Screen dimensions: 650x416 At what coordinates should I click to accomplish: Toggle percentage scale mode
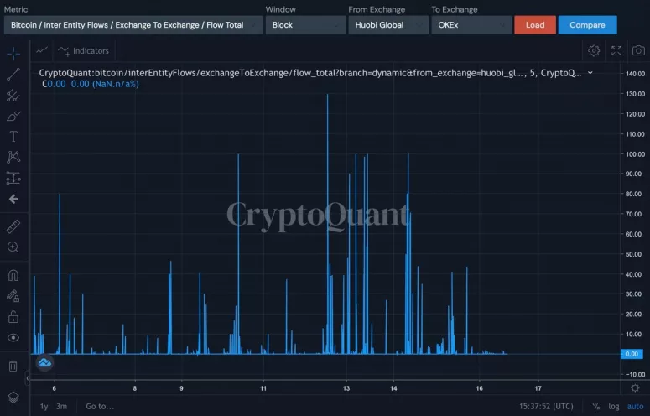[x=595, y=407]
